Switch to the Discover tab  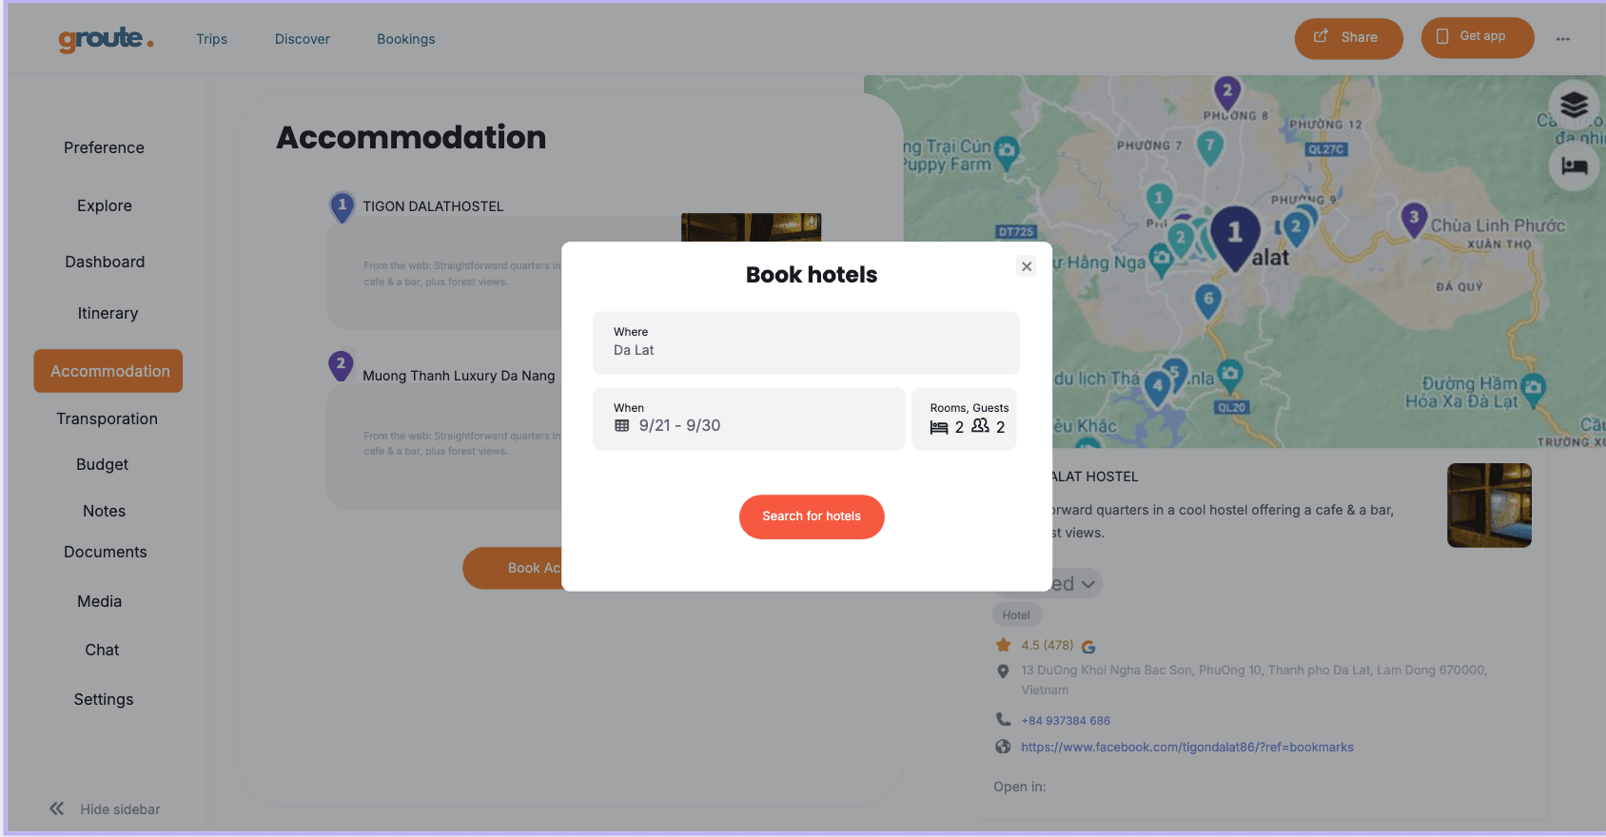pyautogui.click(x=303, y=39)
